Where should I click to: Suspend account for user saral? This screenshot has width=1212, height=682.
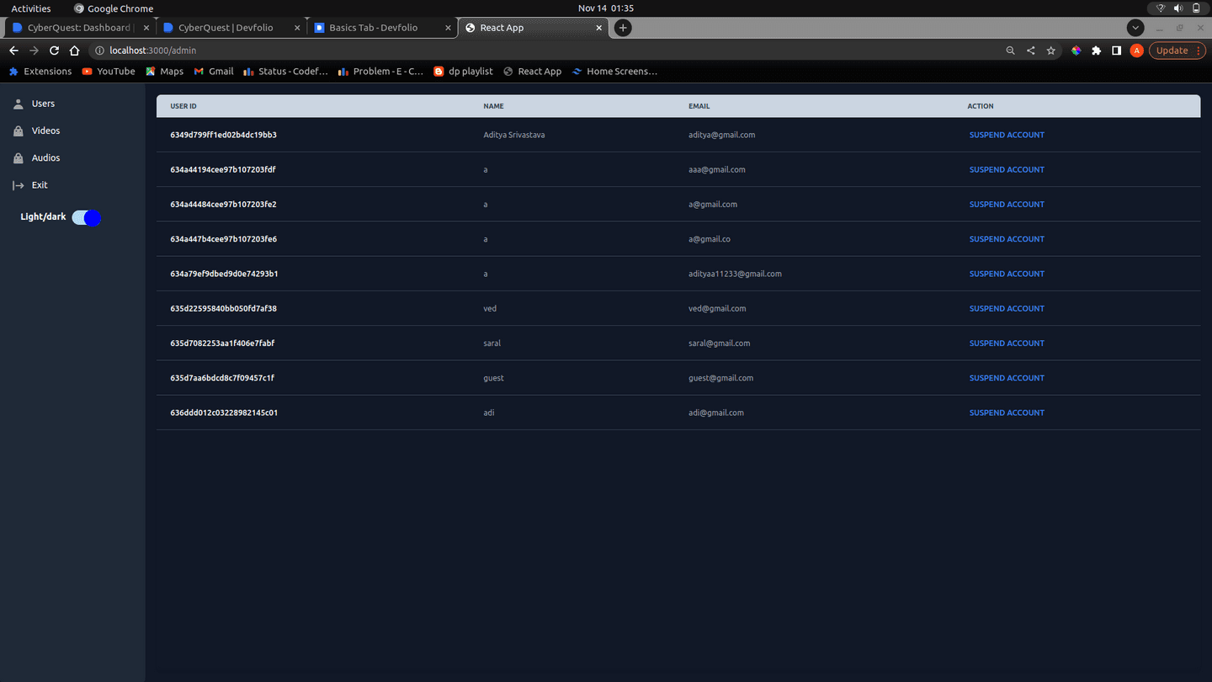click(x=1007, y=344)
